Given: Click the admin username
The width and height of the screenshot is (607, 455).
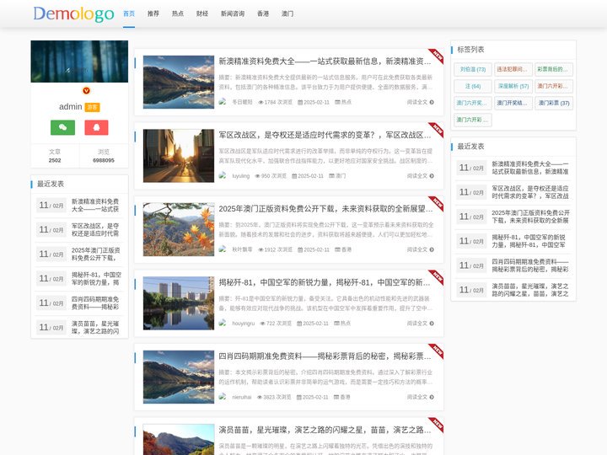Looking at the screenshot, I should pyautogui.click(x=71, y=107).
